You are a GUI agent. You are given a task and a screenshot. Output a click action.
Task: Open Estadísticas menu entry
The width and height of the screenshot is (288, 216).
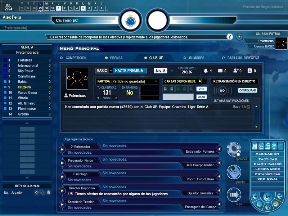click(267, 174)
